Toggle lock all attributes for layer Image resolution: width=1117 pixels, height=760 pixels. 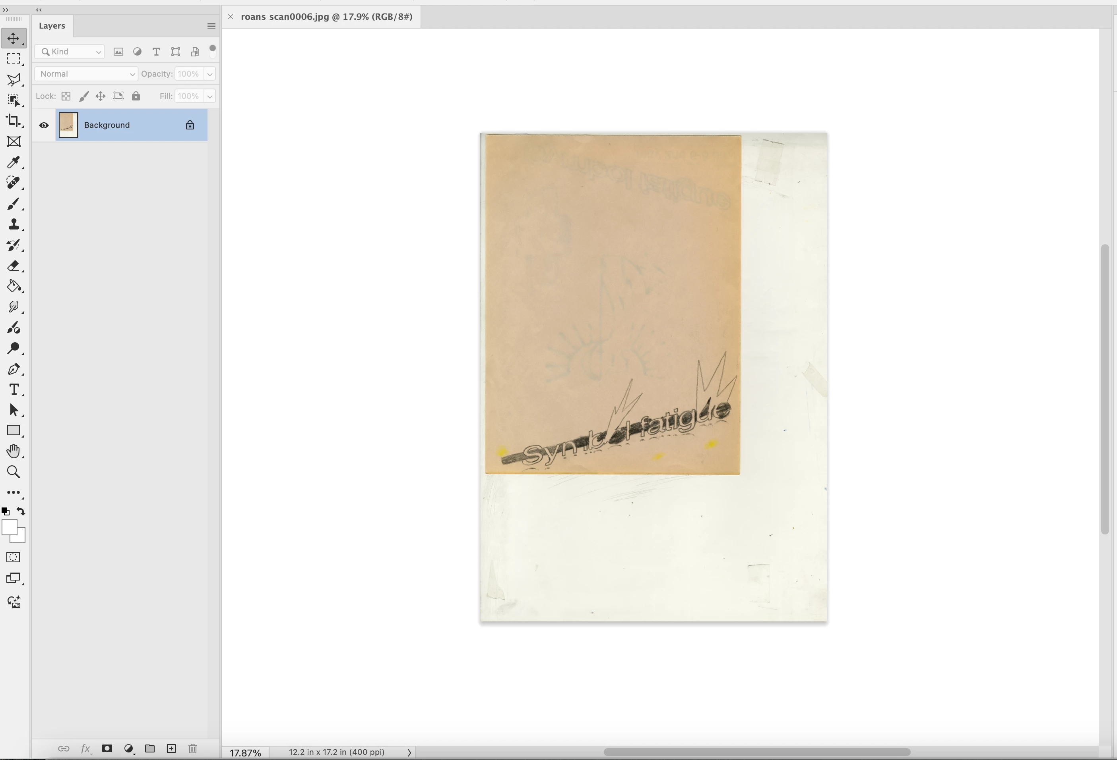136,96
